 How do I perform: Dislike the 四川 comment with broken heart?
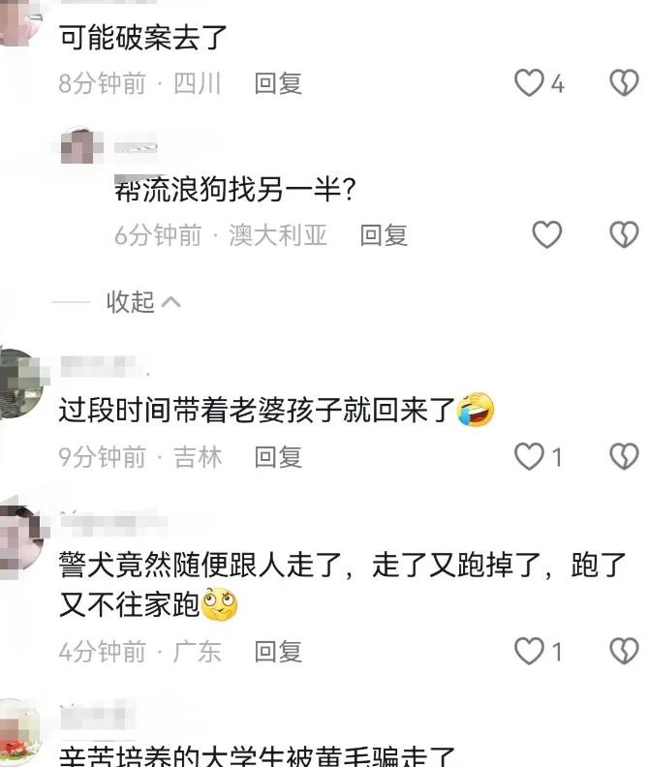tap(625, 82)
